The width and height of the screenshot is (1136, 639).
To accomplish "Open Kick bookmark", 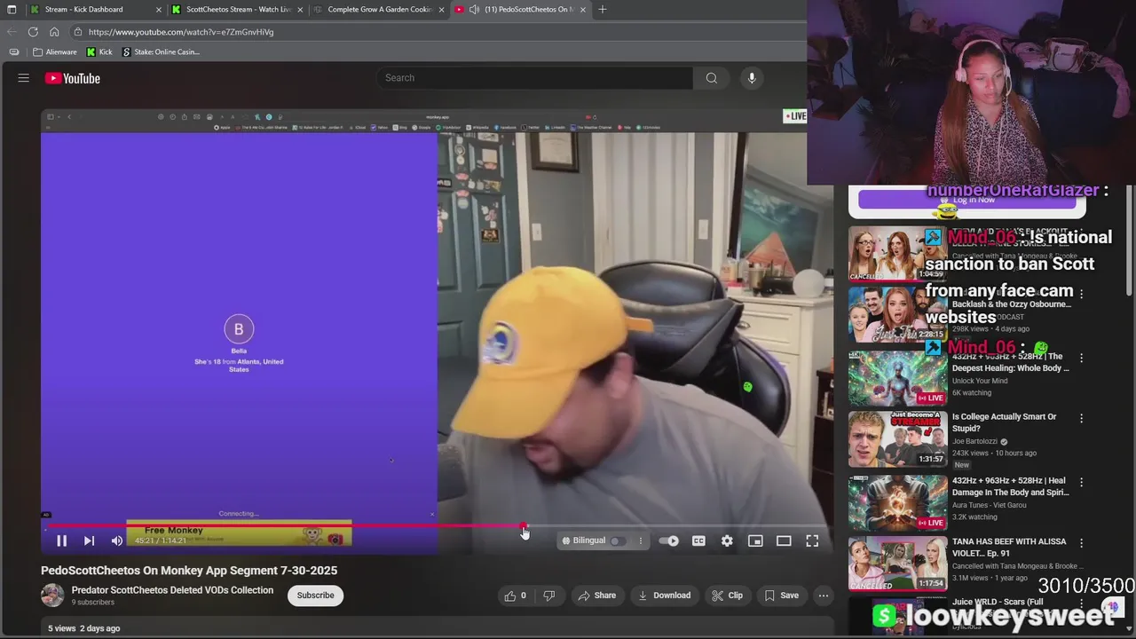I will (x=99, y=51).
